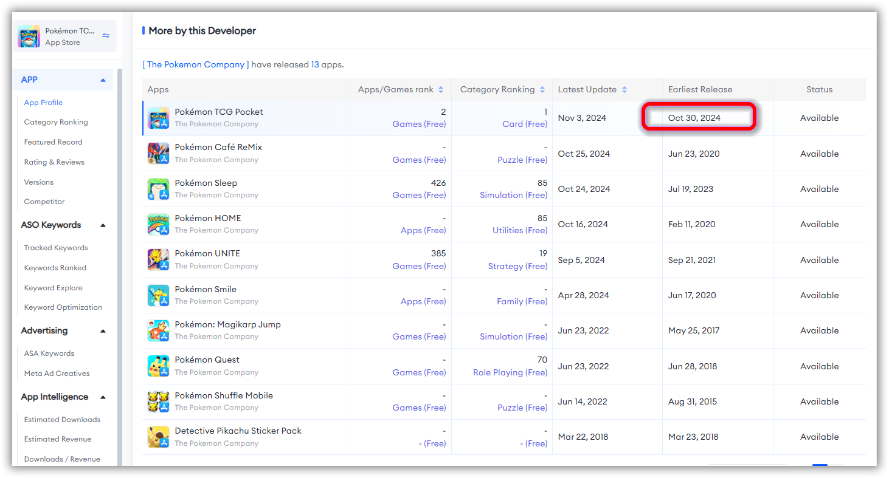Open Category Ranking in sidebar

pyautogui.click(x=56, y=122)
